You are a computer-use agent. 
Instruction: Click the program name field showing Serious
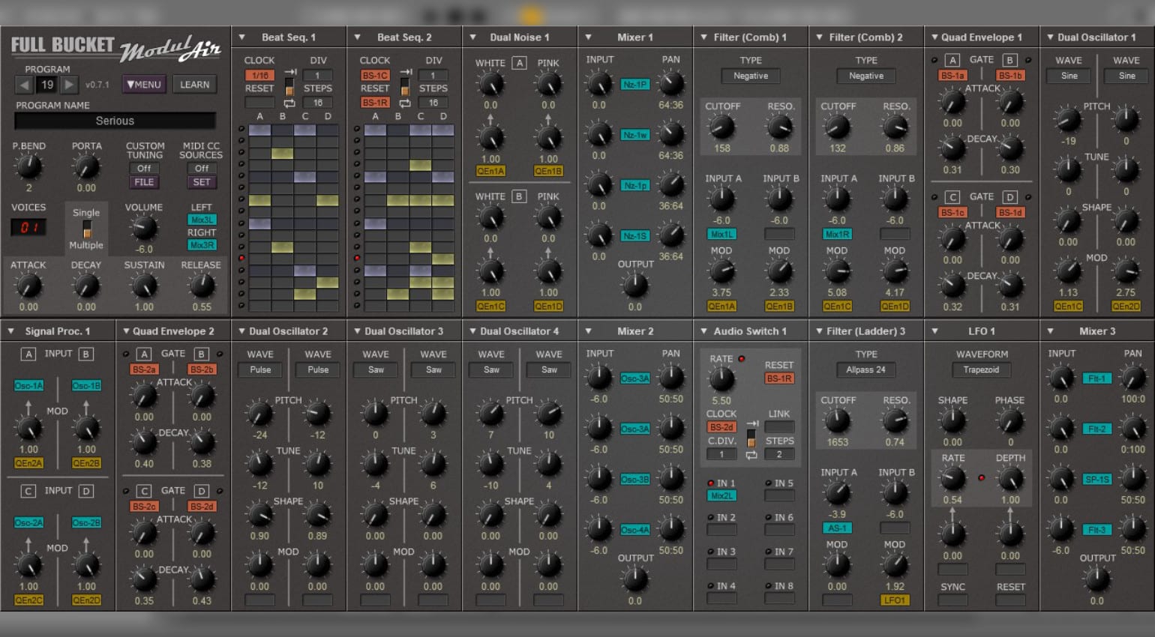point(115,121)
